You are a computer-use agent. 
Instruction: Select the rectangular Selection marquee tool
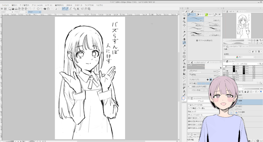tap(184, 29)
